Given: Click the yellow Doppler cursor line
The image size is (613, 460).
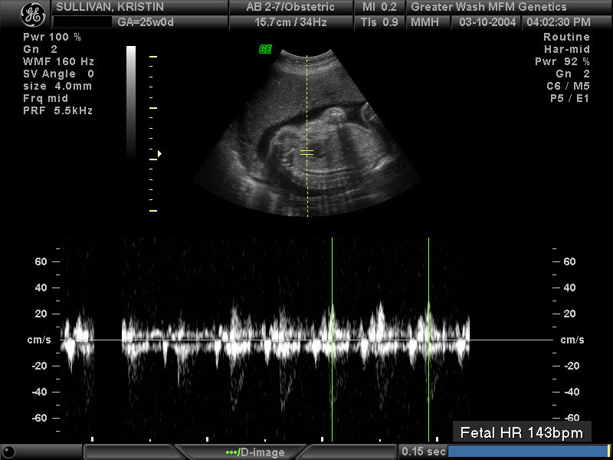Looking at the screenshot, I should (x=307, y=136).
